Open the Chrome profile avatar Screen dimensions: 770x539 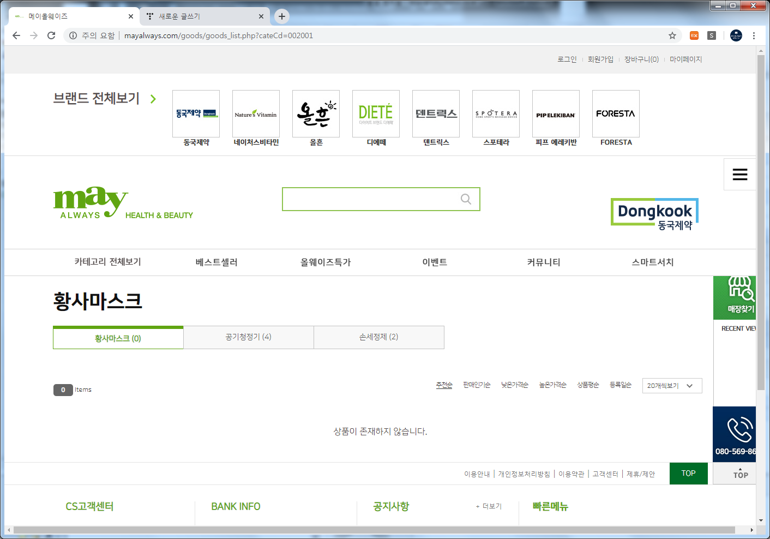736,35
